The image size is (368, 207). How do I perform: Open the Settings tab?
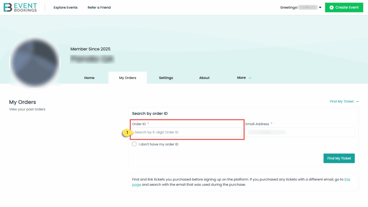pos(166,78)
